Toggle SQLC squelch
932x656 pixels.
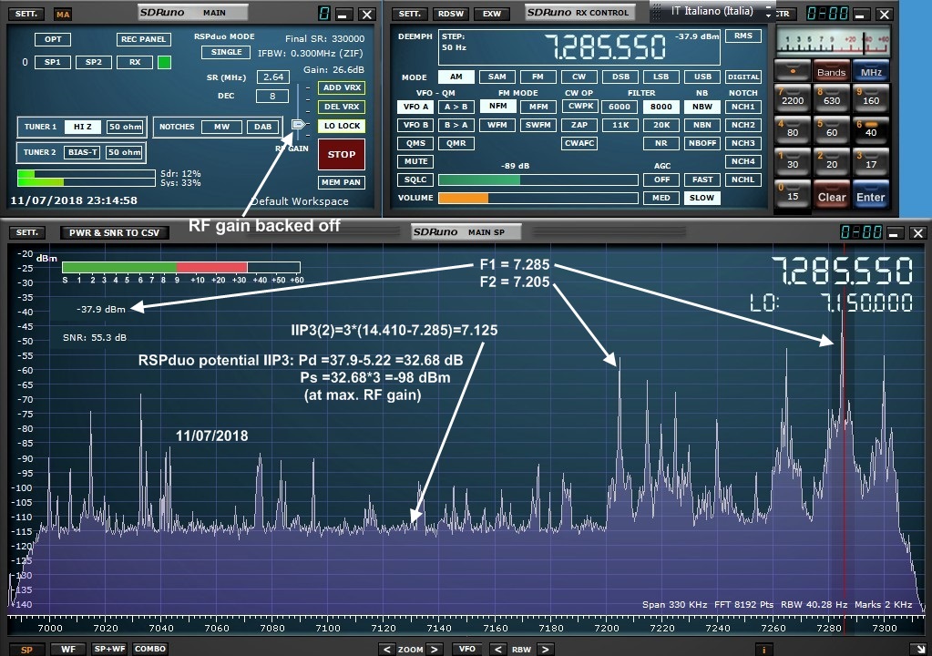(415, 180)
